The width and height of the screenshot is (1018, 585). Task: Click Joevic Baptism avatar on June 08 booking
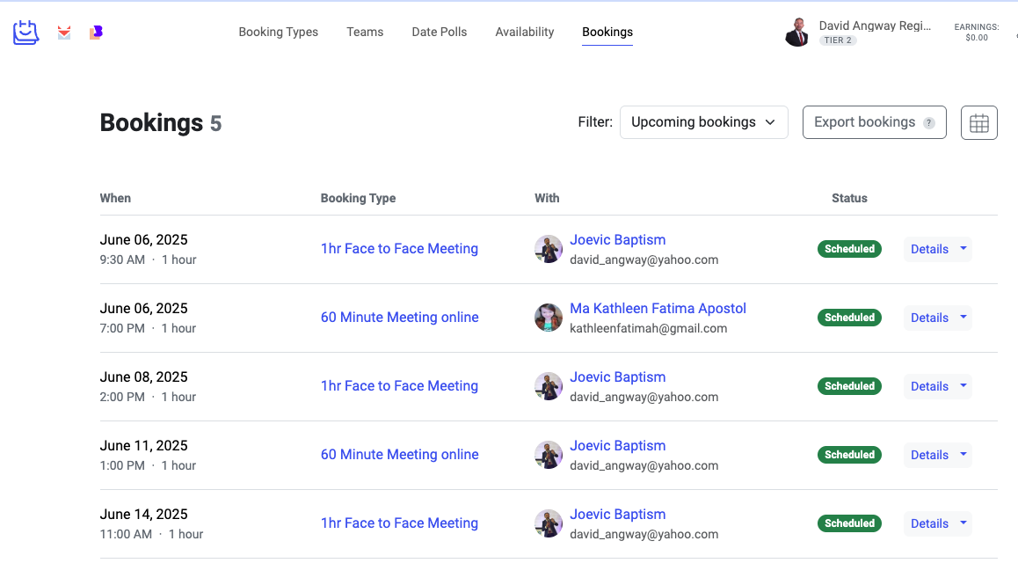(x=549, y=386)
